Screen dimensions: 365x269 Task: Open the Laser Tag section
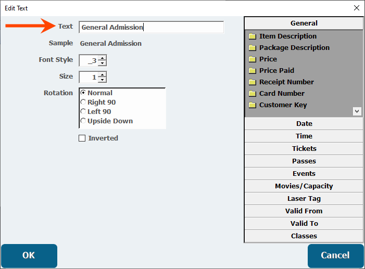(x=304, y=199)
